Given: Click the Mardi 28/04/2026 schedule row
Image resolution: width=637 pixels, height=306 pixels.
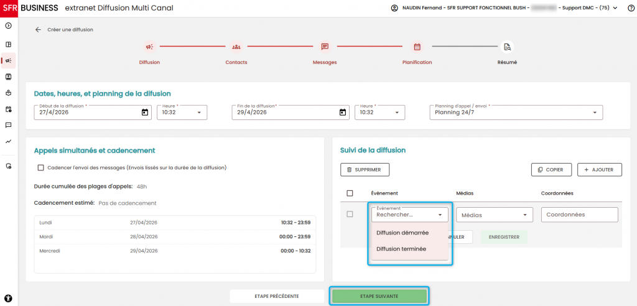Looking at the screenshot, I should pyautogui.click(x=175, y=236).
